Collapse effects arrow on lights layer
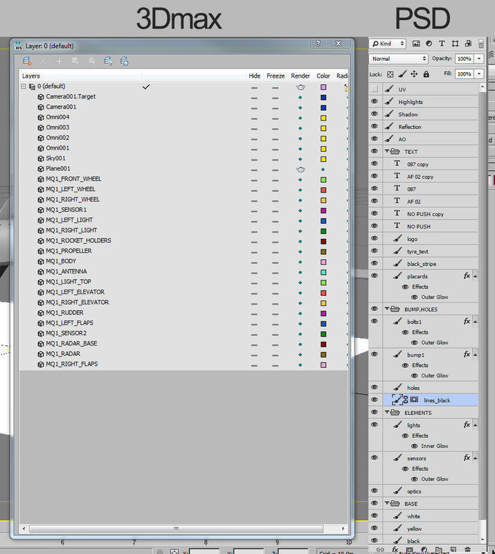This screenshot has width=495, height=554. [x=476, y=425]
